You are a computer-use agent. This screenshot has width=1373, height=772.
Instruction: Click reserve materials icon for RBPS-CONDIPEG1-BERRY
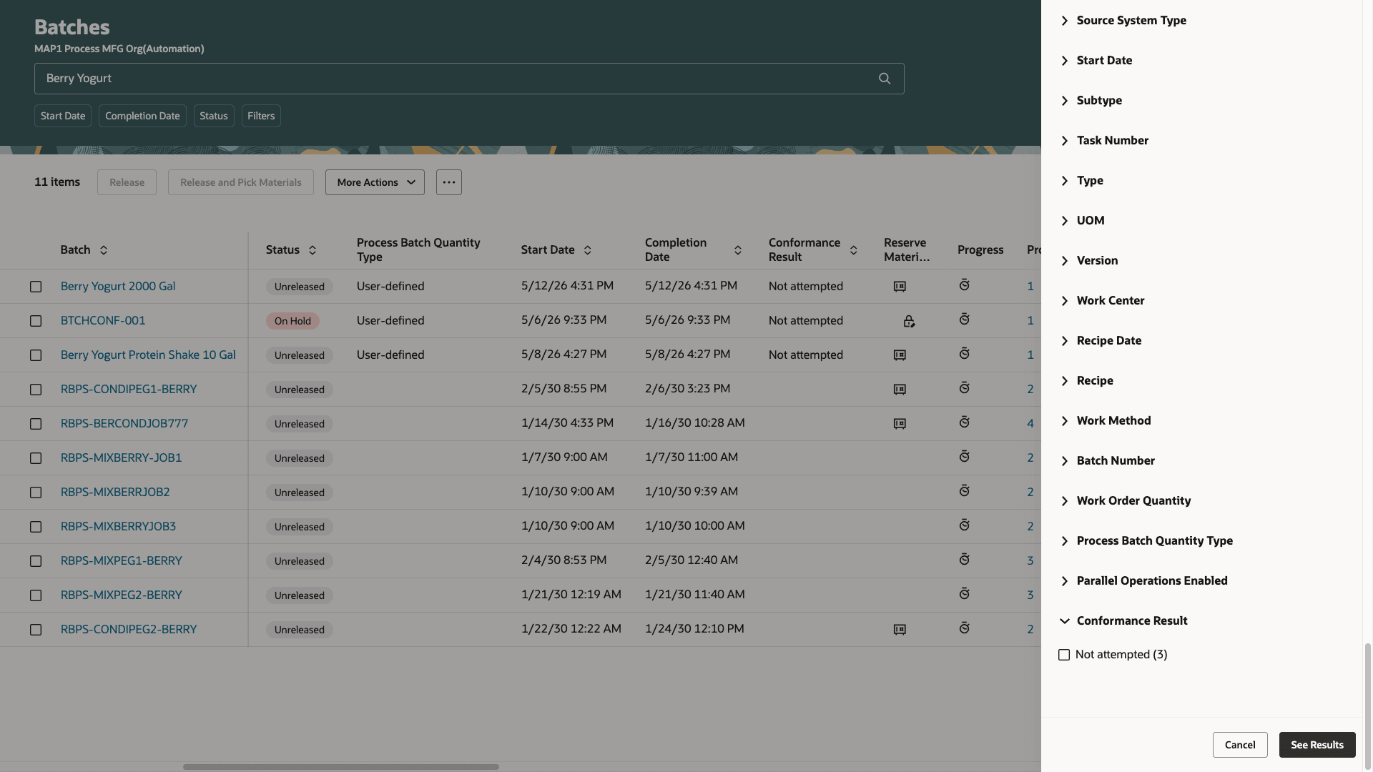[900, 390]
